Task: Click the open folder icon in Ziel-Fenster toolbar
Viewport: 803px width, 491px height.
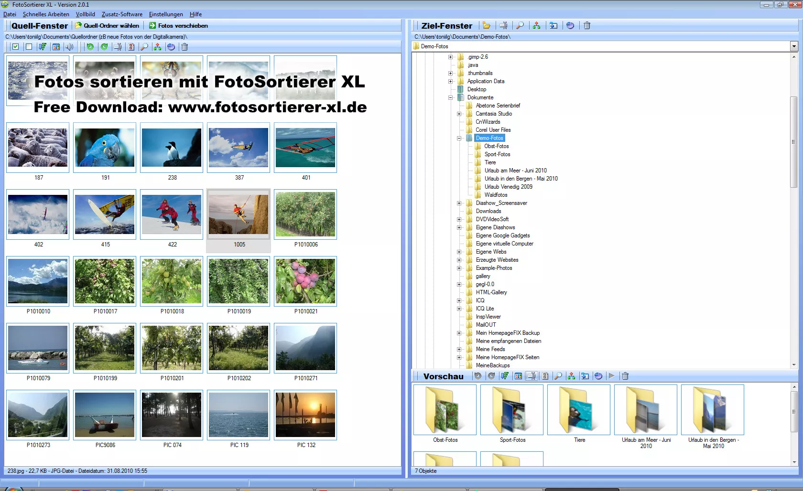Action: pyautogui.click(x=487, y=26)
